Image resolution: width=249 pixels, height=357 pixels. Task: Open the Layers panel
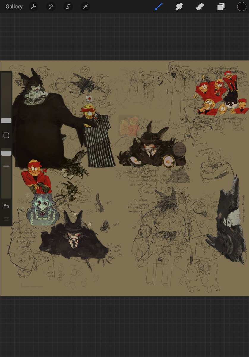click(x=221, y=7)
